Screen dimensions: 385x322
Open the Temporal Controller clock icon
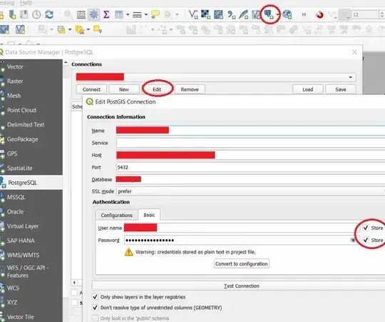click(36, 14)
